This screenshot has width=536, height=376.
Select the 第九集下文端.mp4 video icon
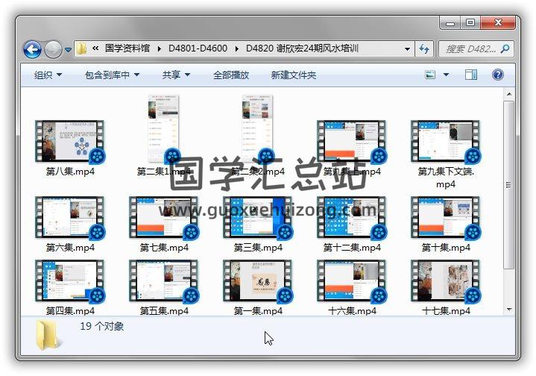[445, 141]
